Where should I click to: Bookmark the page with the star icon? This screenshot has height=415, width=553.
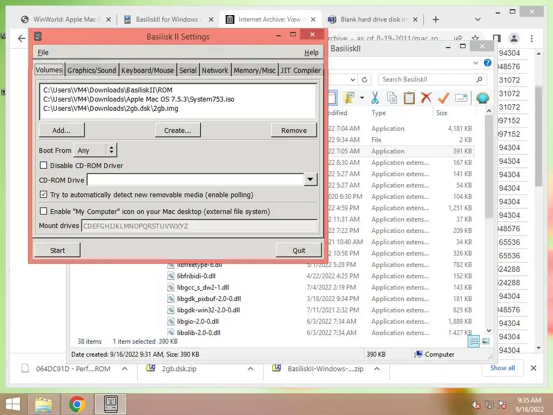coord(475,38)
